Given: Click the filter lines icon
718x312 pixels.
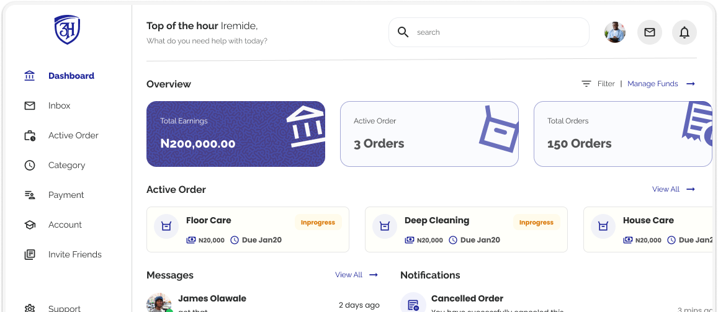Looking at the screenshot, I should (x=586, y=84).
